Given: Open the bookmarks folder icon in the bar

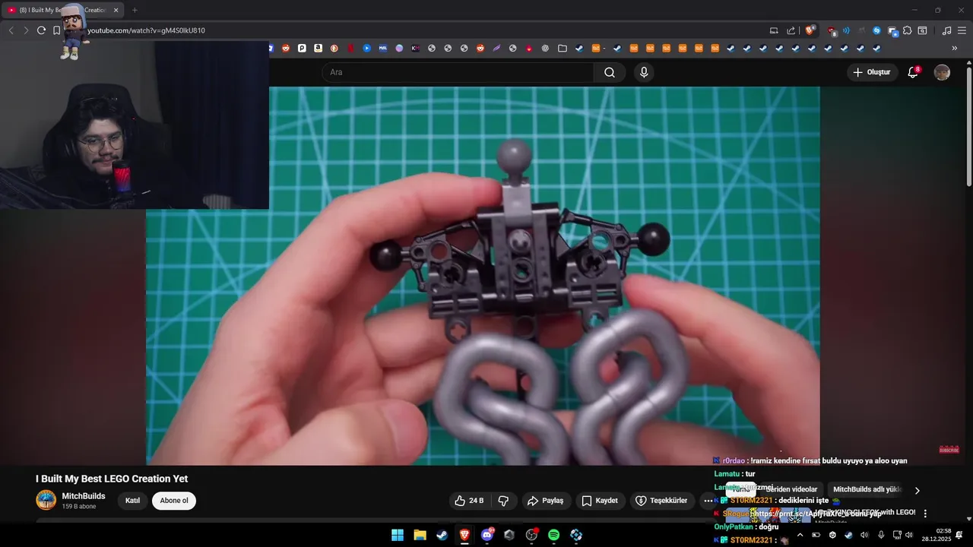Looking at the screenshot, I should coord(563,48).
